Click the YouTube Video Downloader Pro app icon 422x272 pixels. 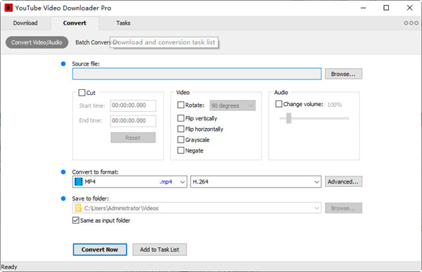(8, 8)
